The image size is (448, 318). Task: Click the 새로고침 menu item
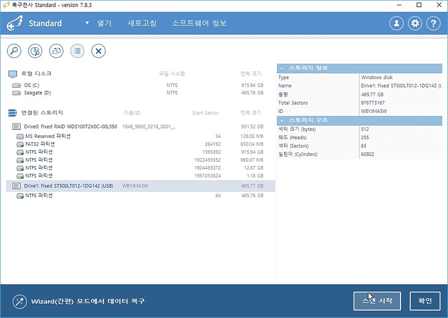(x=142, y=23)
